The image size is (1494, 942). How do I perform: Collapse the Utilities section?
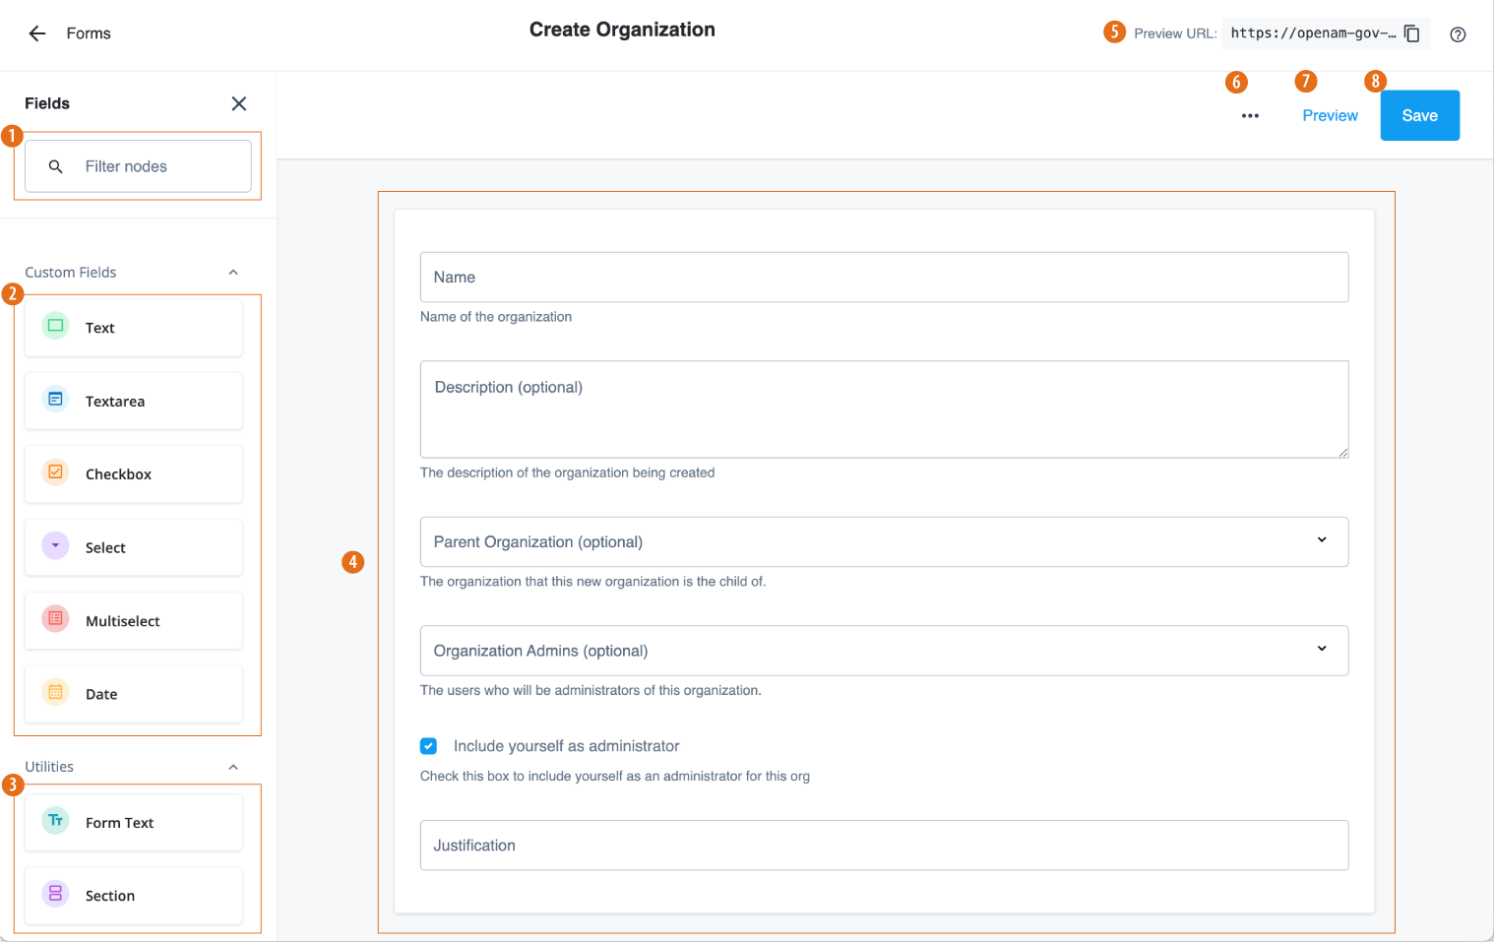(233, 766)
